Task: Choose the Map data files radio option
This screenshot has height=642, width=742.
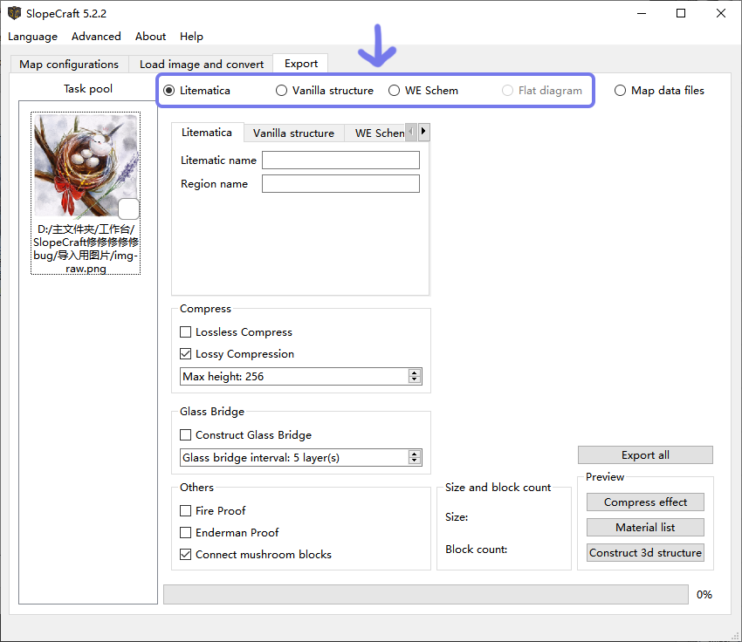Action: [x=620, y=91]
